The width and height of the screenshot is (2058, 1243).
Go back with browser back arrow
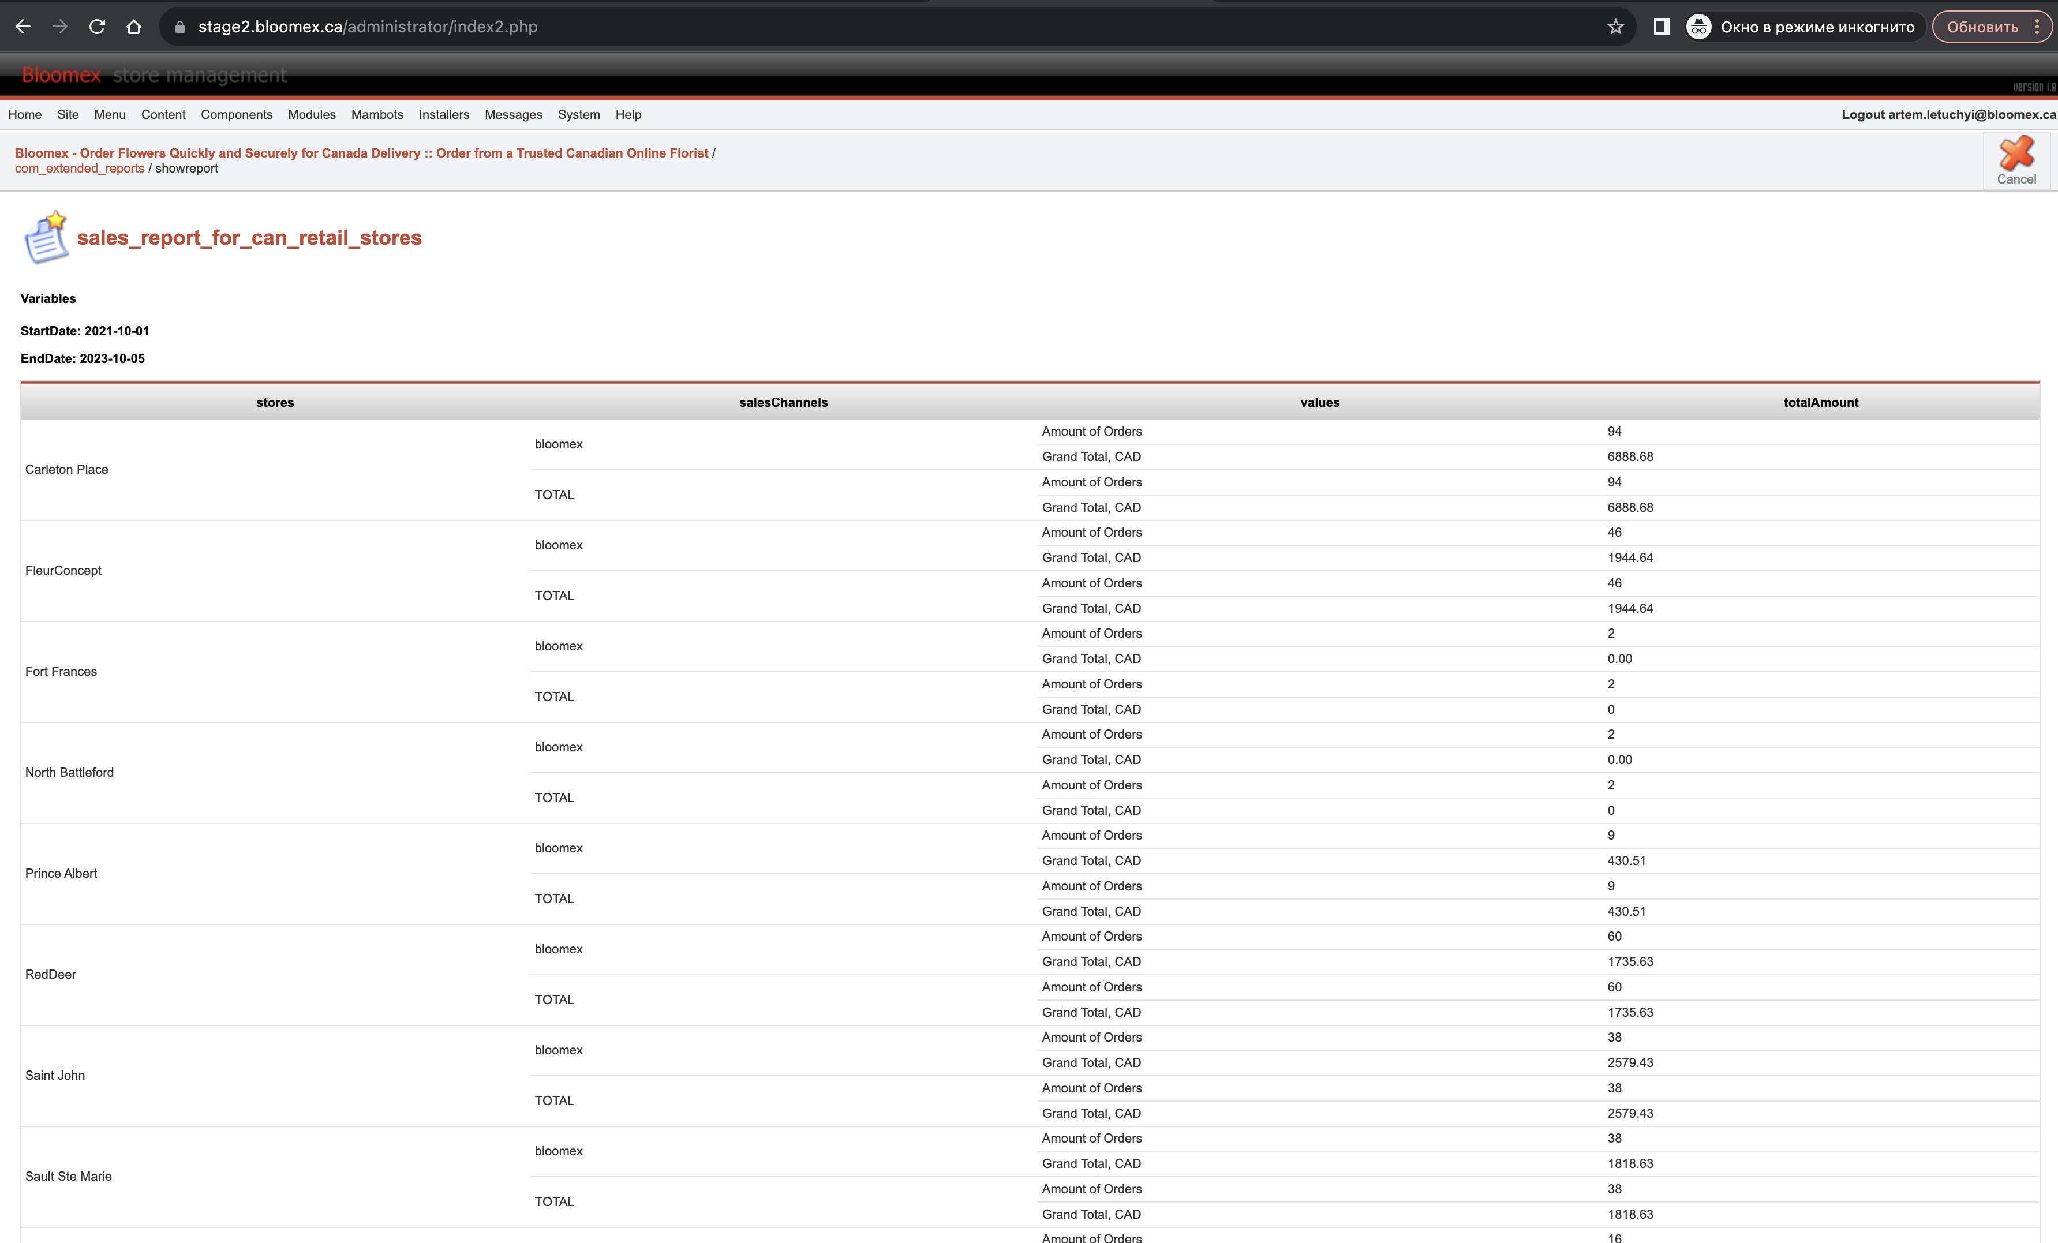24,27
